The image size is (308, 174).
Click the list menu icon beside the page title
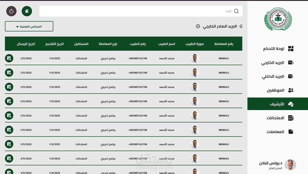pyautogui.click(x=241, y=26)
